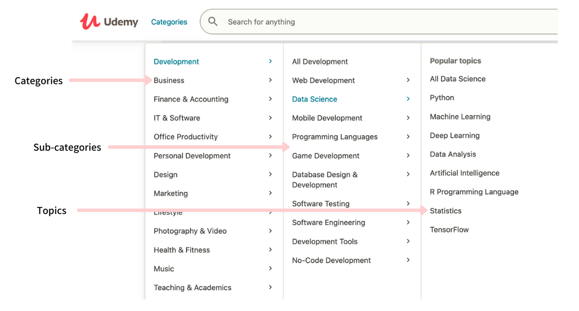Expand the Software Testing chevron
This screenshot has height=311, width=579.
(408, 203)
